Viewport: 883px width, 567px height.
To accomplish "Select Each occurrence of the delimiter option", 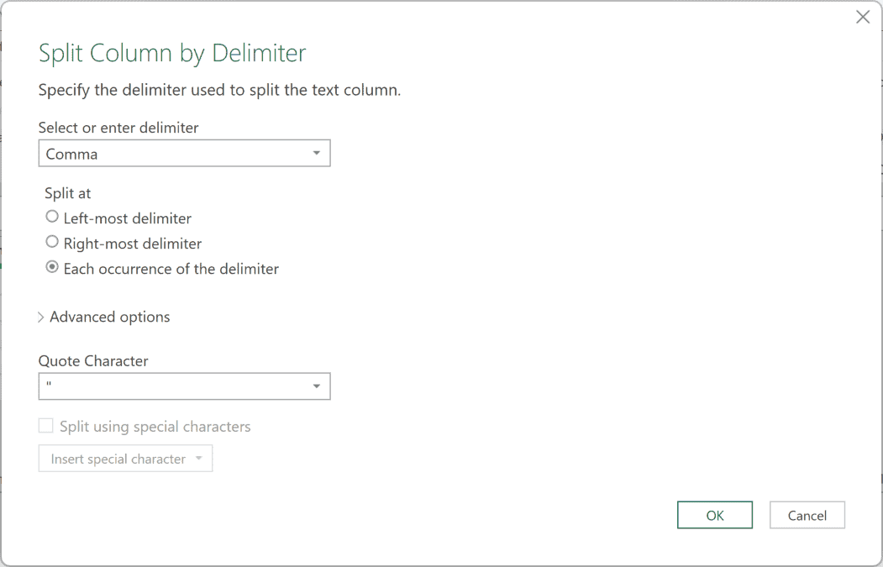I will pos(52,267).
